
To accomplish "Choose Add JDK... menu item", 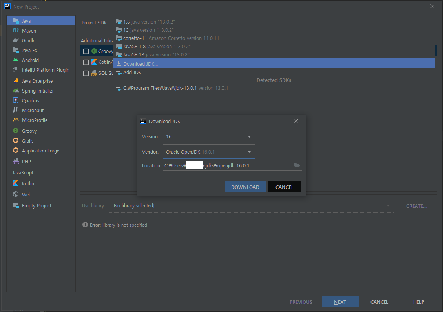I will click(273, 72).
